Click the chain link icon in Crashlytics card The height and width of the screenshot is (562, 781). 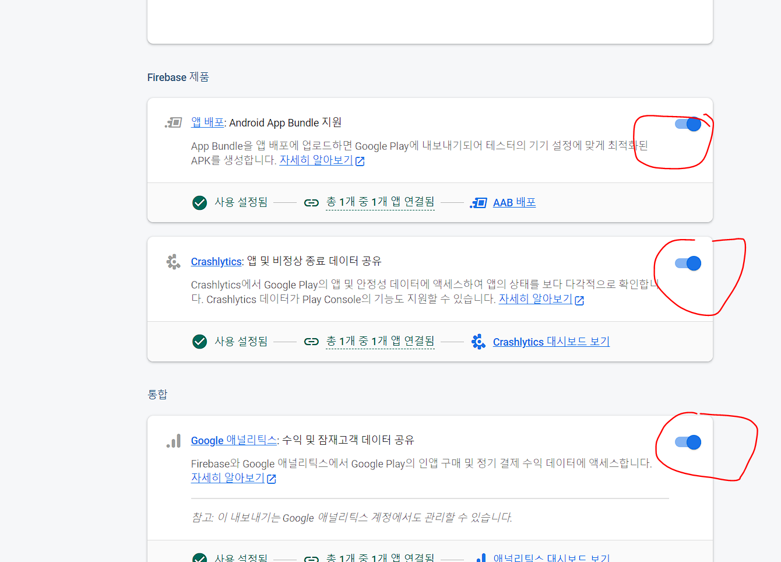pyautogui.click(x=311, y=342)
